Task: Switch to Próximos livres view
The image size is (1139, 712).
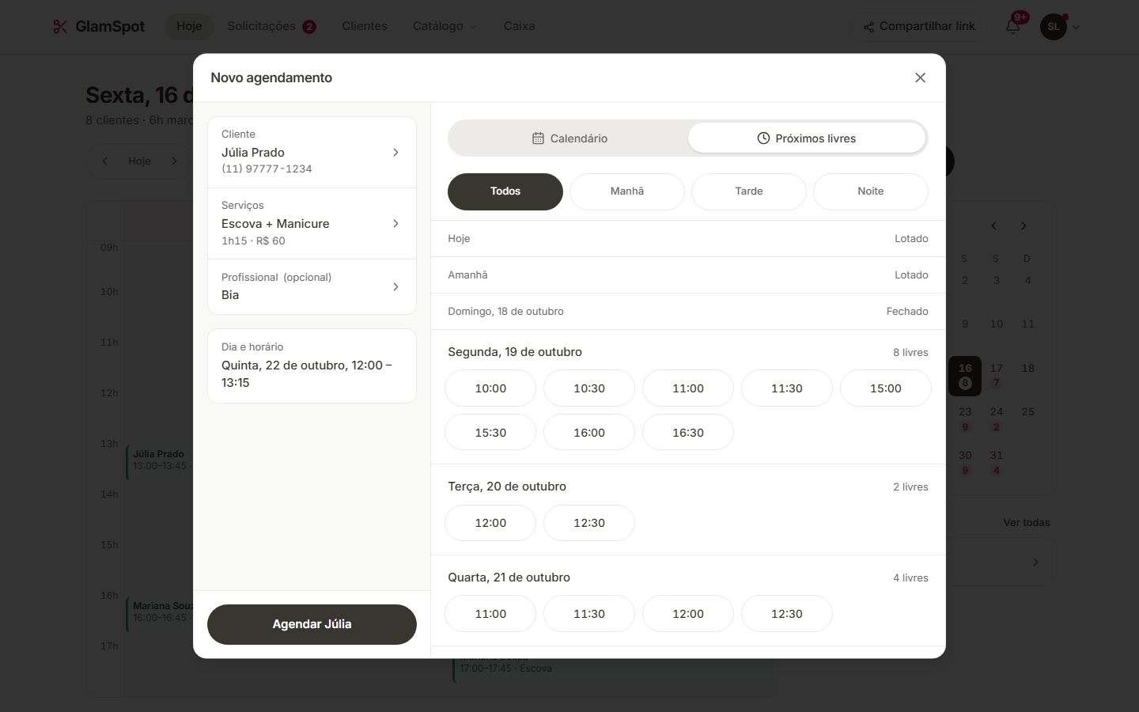Action: (x=807, y=138)
